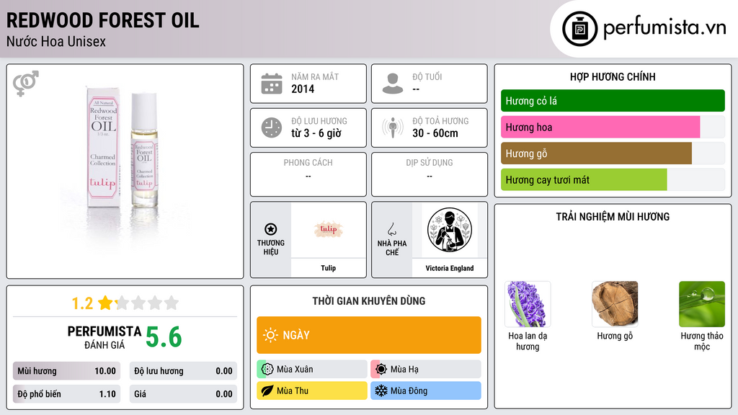Click the last grey rating star

pyautogui.click(x=172, y=303)
